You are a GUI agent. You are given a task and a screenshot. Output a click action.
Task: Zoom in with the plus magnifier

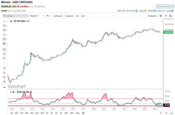(x=4, y=73)
